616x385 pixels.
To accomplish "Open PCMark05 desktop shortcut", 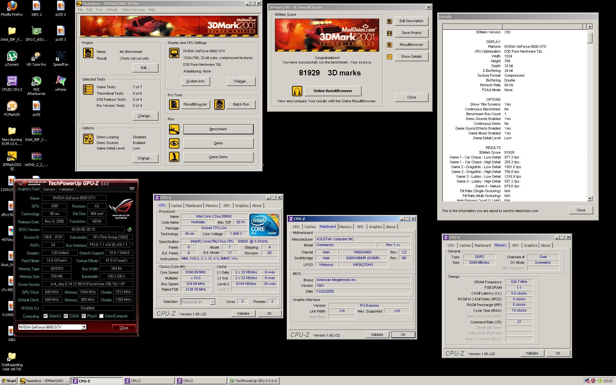I will [12, 109].
